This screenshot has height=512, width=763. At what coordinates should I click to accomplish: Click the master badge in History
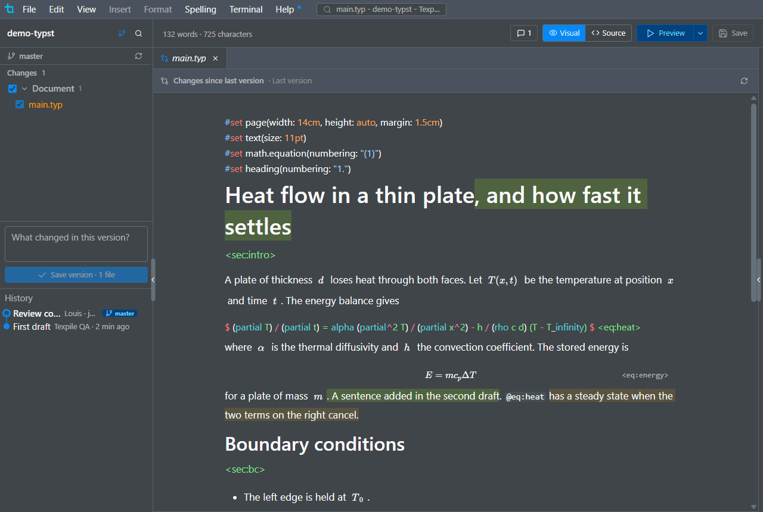120,313
